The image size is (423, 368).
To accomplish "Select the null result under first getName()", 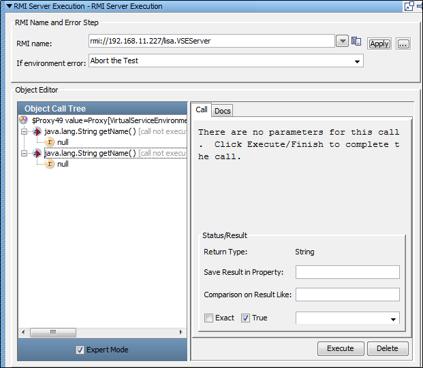I will pyautogui.click(x=63, y=142).
